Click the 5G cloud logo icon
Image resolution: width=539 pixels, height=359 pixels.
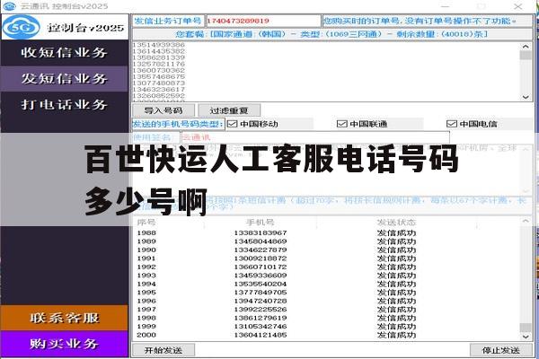[x=22, y=27]
